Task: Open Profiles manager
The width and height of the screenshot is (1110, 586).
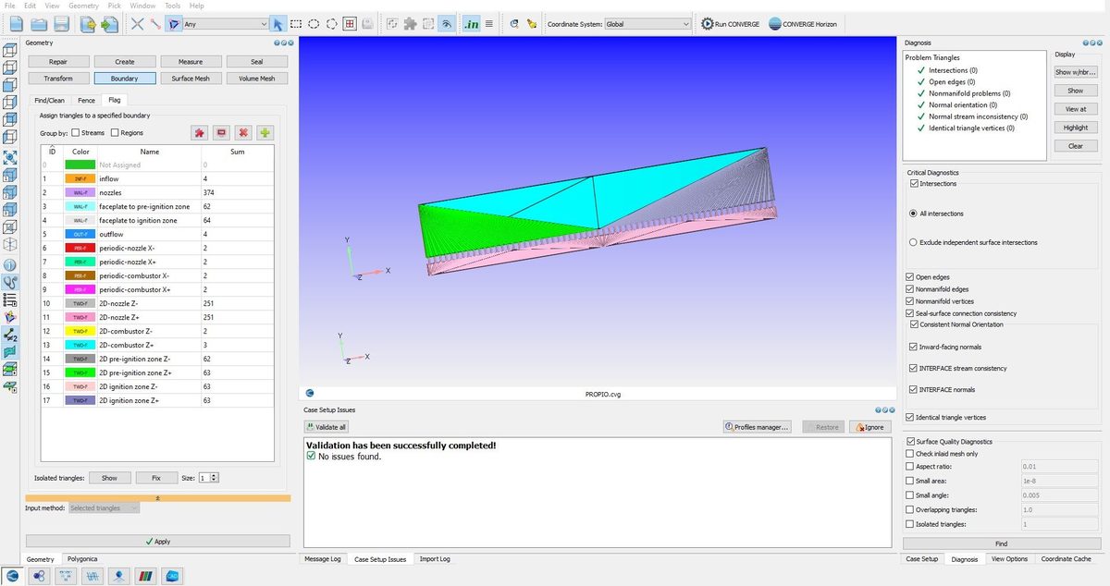Action: pyautogui.click(x=758, y=427)
